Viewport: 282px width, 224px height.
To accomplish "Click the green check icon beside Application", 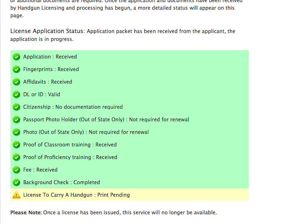I will [16, 57].
